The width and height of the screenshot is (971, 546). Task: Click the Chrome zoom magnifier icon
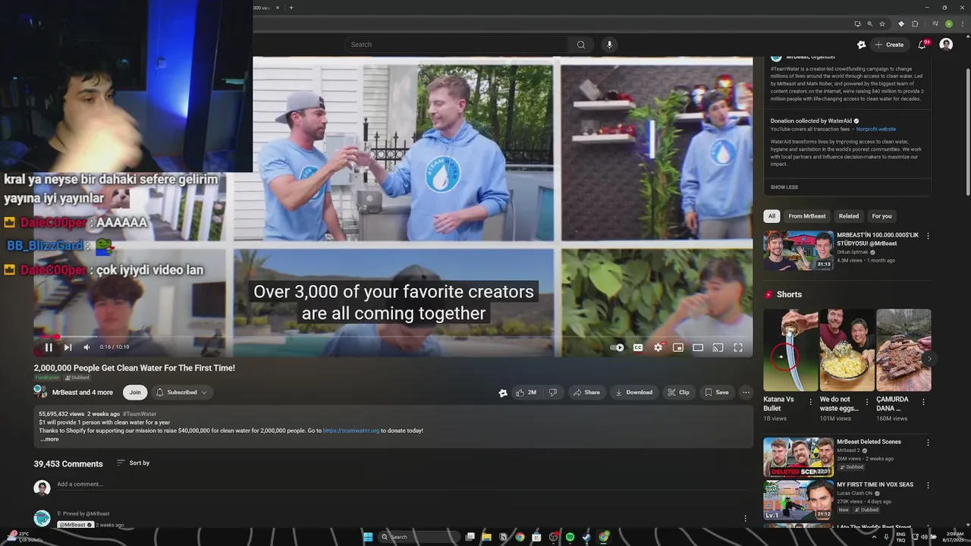pos(869,24)
